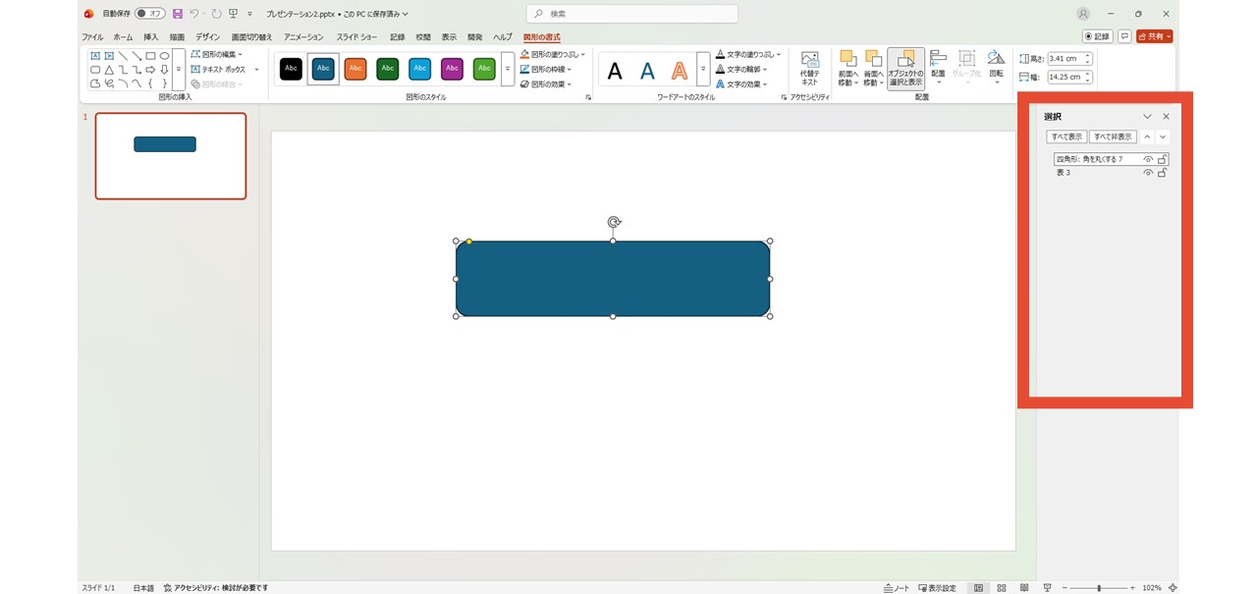The width and height of the screenshot is (1257, 594).
Task: Choose the orange Abc shape style swatch
Action: (355, 69)
